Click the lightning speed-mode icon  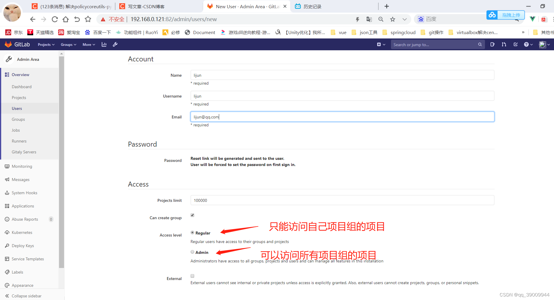(357, 19)
